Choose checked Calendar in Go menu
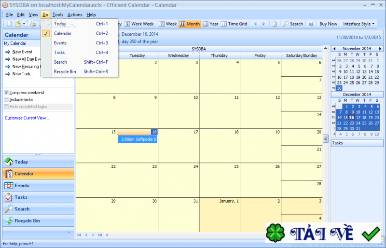Viewport: 386px width, 248px height. (x=80, y=33)
